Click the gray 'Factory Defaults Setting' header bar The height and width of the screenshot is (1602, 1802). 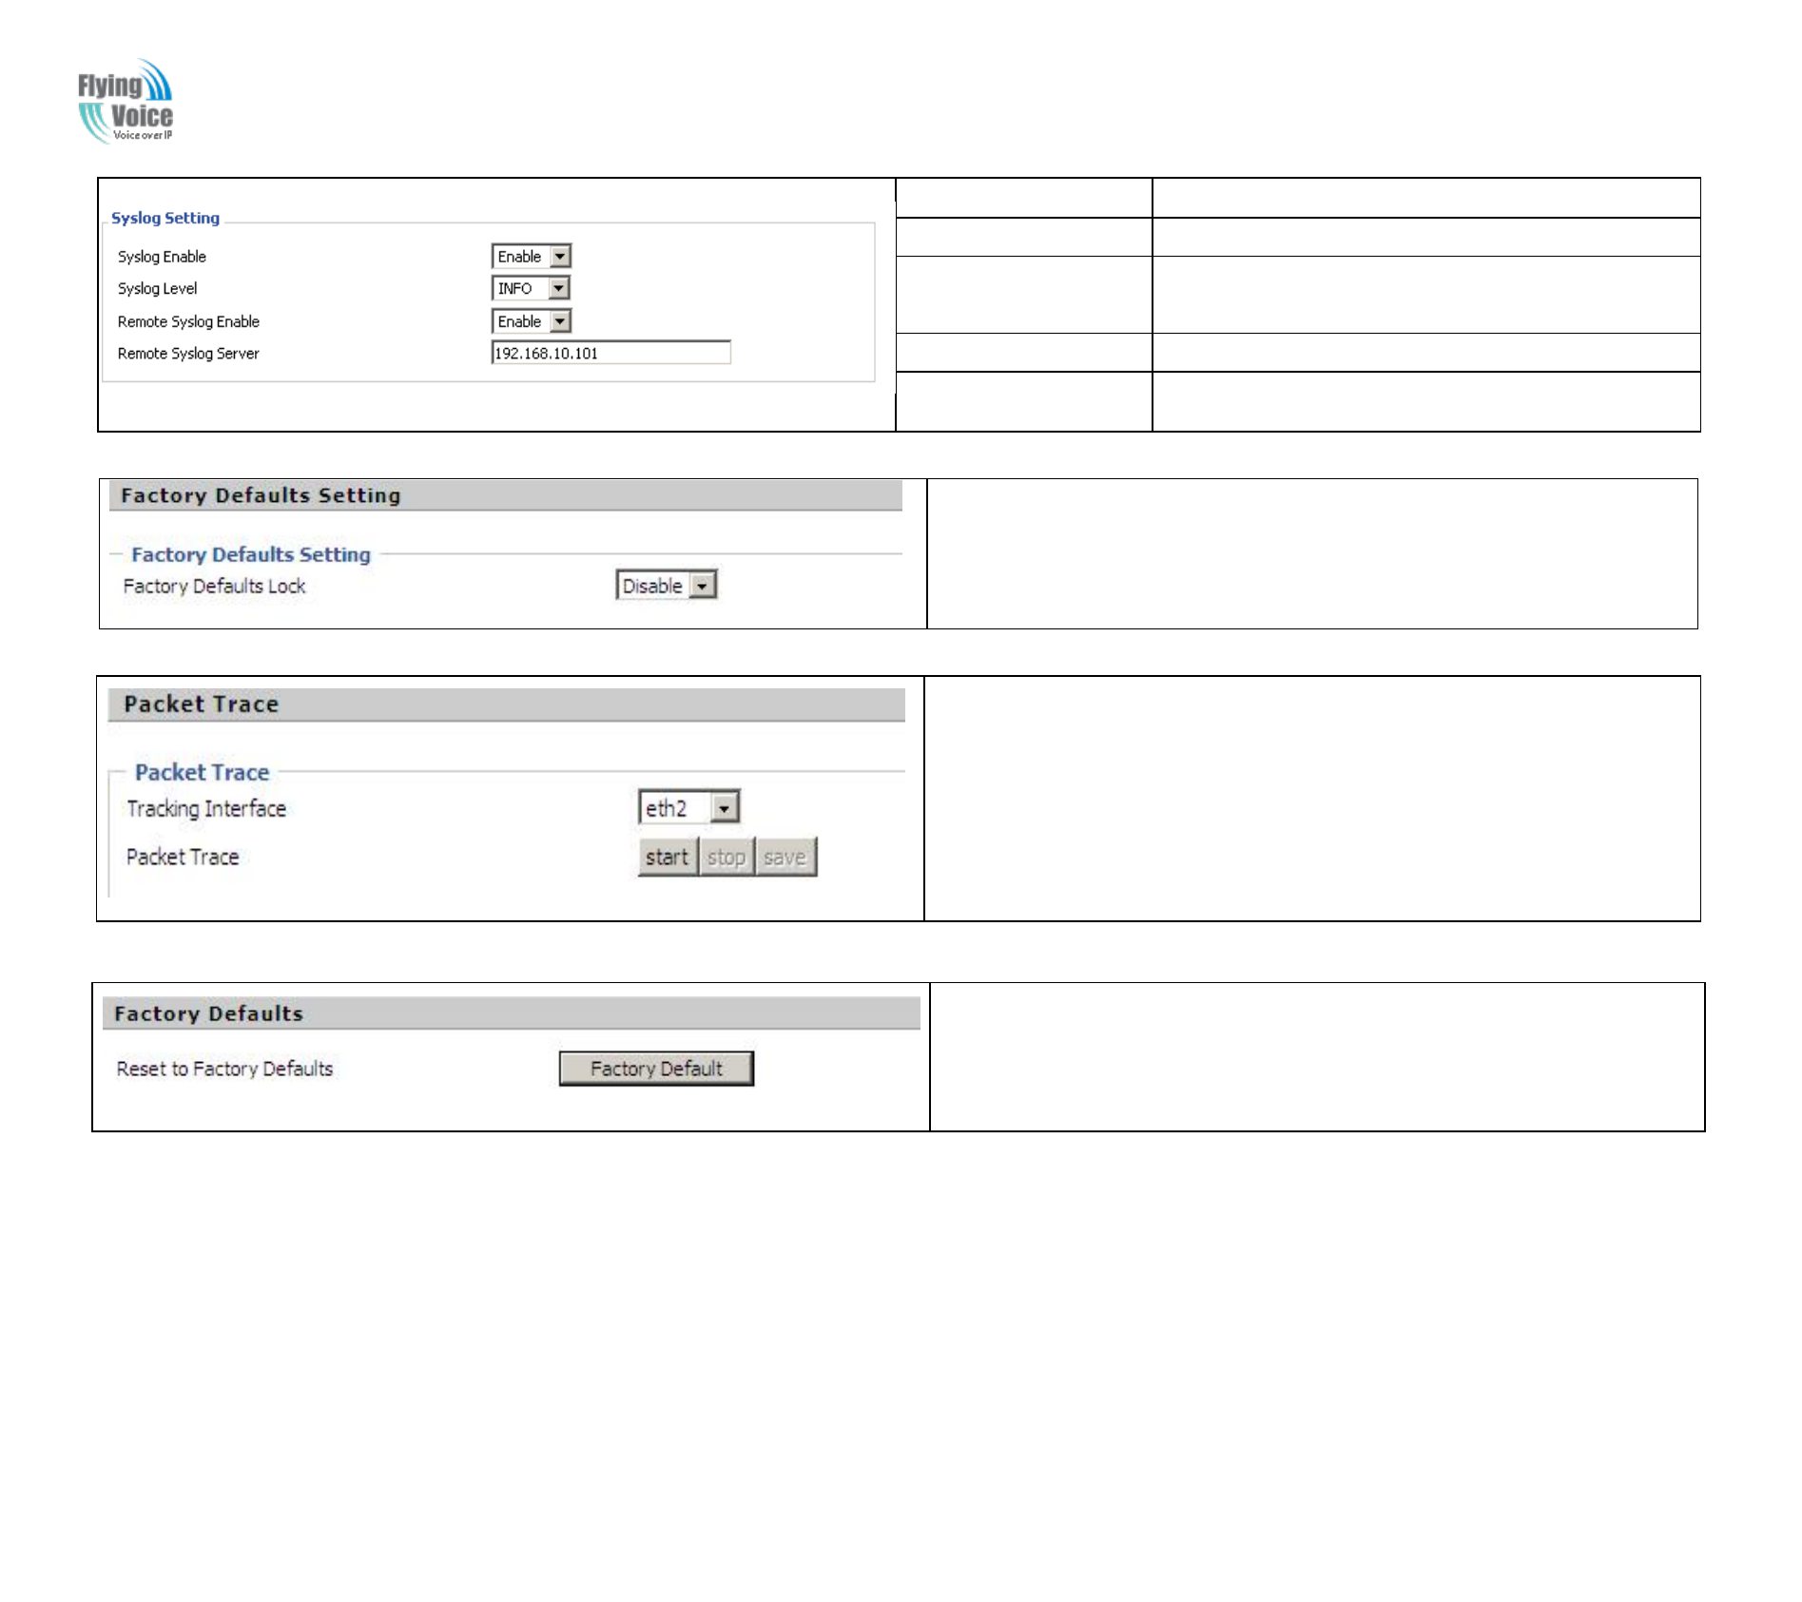click(506, 495)
